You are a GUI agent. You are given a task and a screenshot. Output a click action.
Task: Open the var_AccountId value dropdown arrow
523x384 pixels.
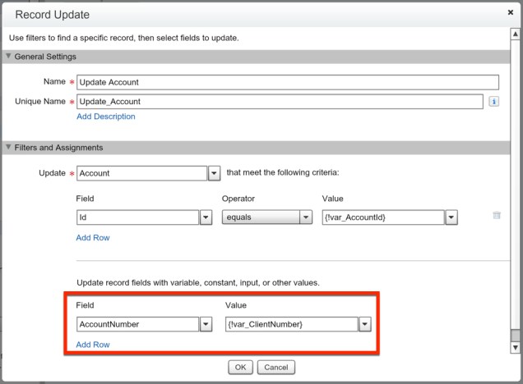point(451,217)
